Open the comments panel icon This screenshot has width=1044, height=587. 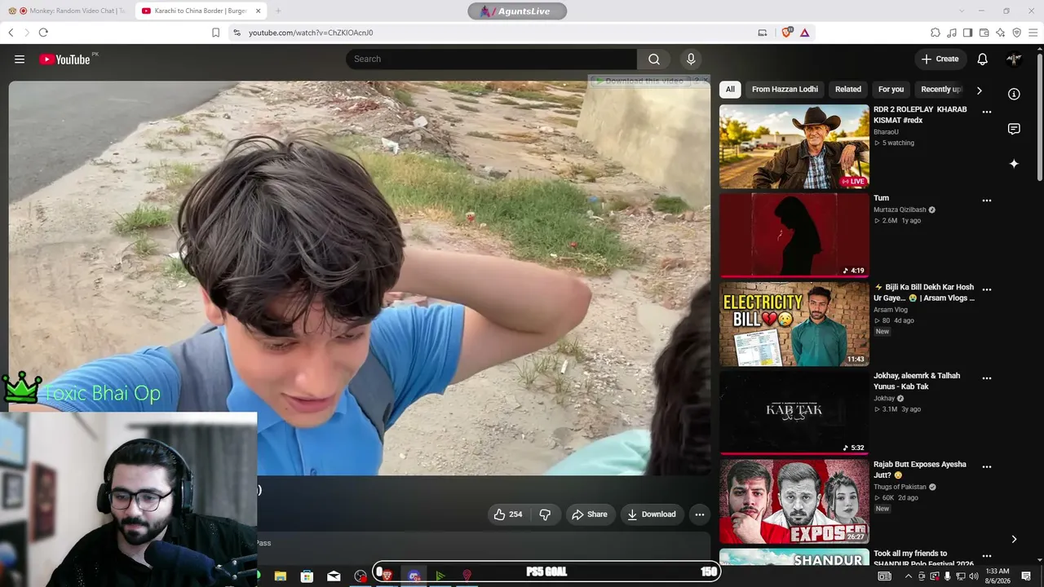tap(1014, 129)
